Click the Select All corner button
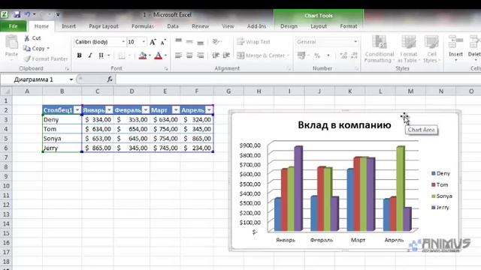The height and width of the screenshot is (270, 481). pyautogui.click(x=6, y=91)
